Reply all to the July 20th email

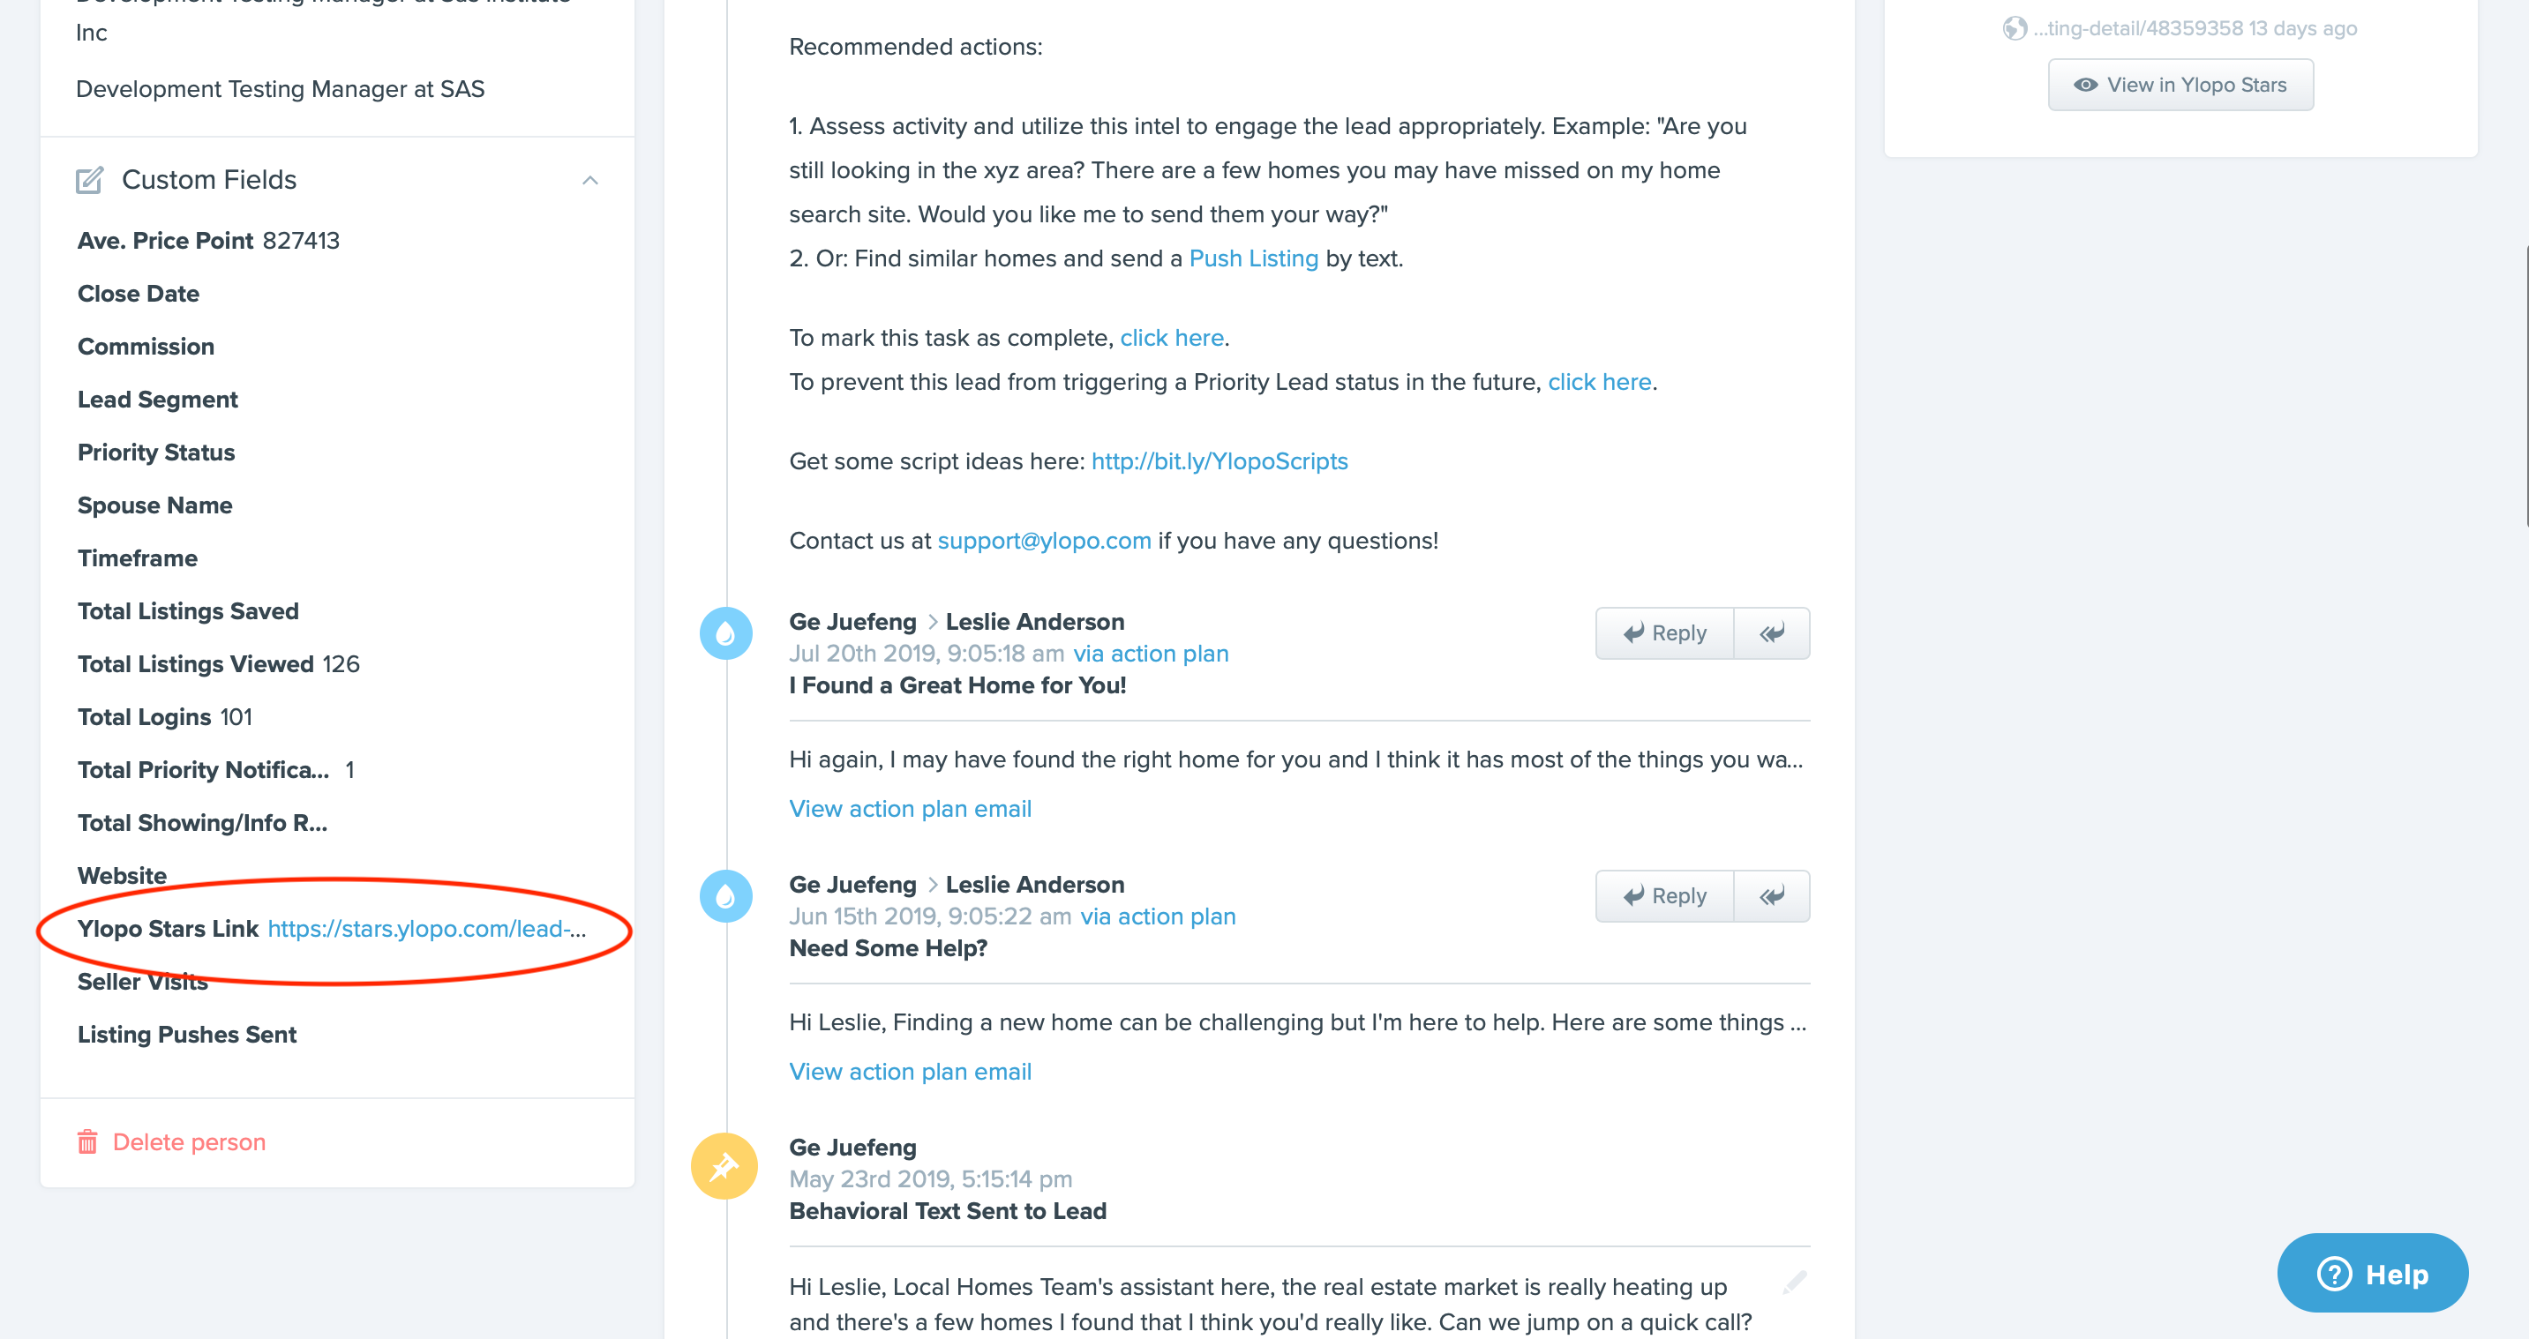1771,633
